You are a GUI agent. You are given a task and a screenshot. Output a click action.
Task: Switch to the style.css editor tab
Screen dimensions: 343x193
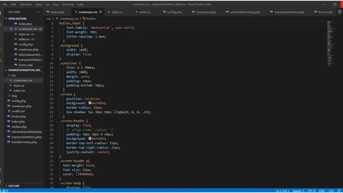coord(117,12)
